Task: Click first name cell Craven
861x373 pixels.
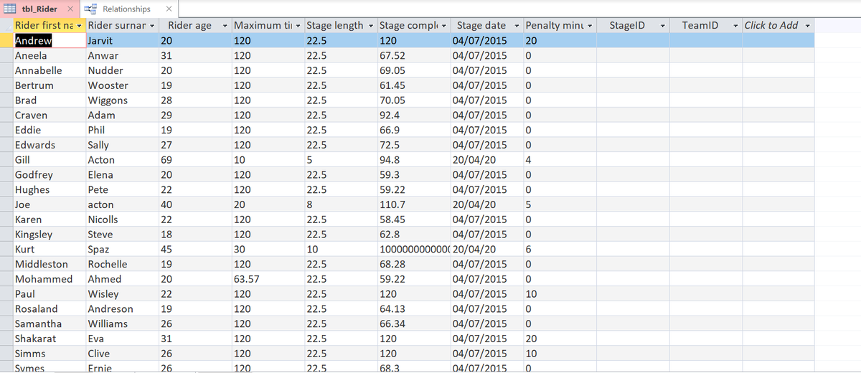Action: (x=49, y=115)
